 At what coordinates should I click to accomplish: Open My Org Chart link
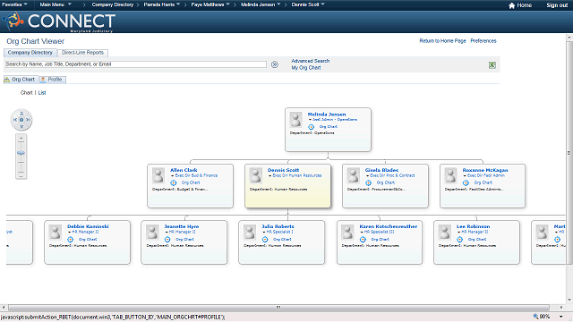click(x=306, y=68)
